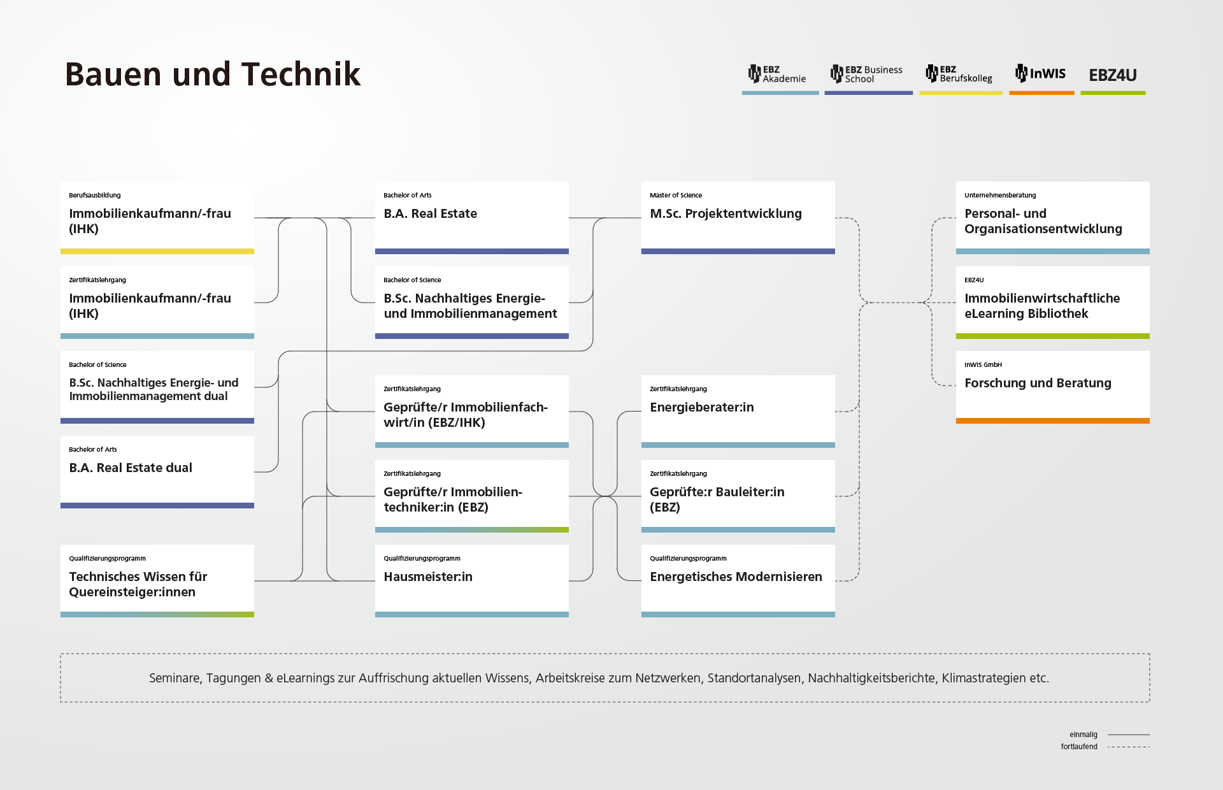Open the M.Sc. Projektentwicklung card
This screenshot has height=790, width=1223.
[x=738, y=218]
